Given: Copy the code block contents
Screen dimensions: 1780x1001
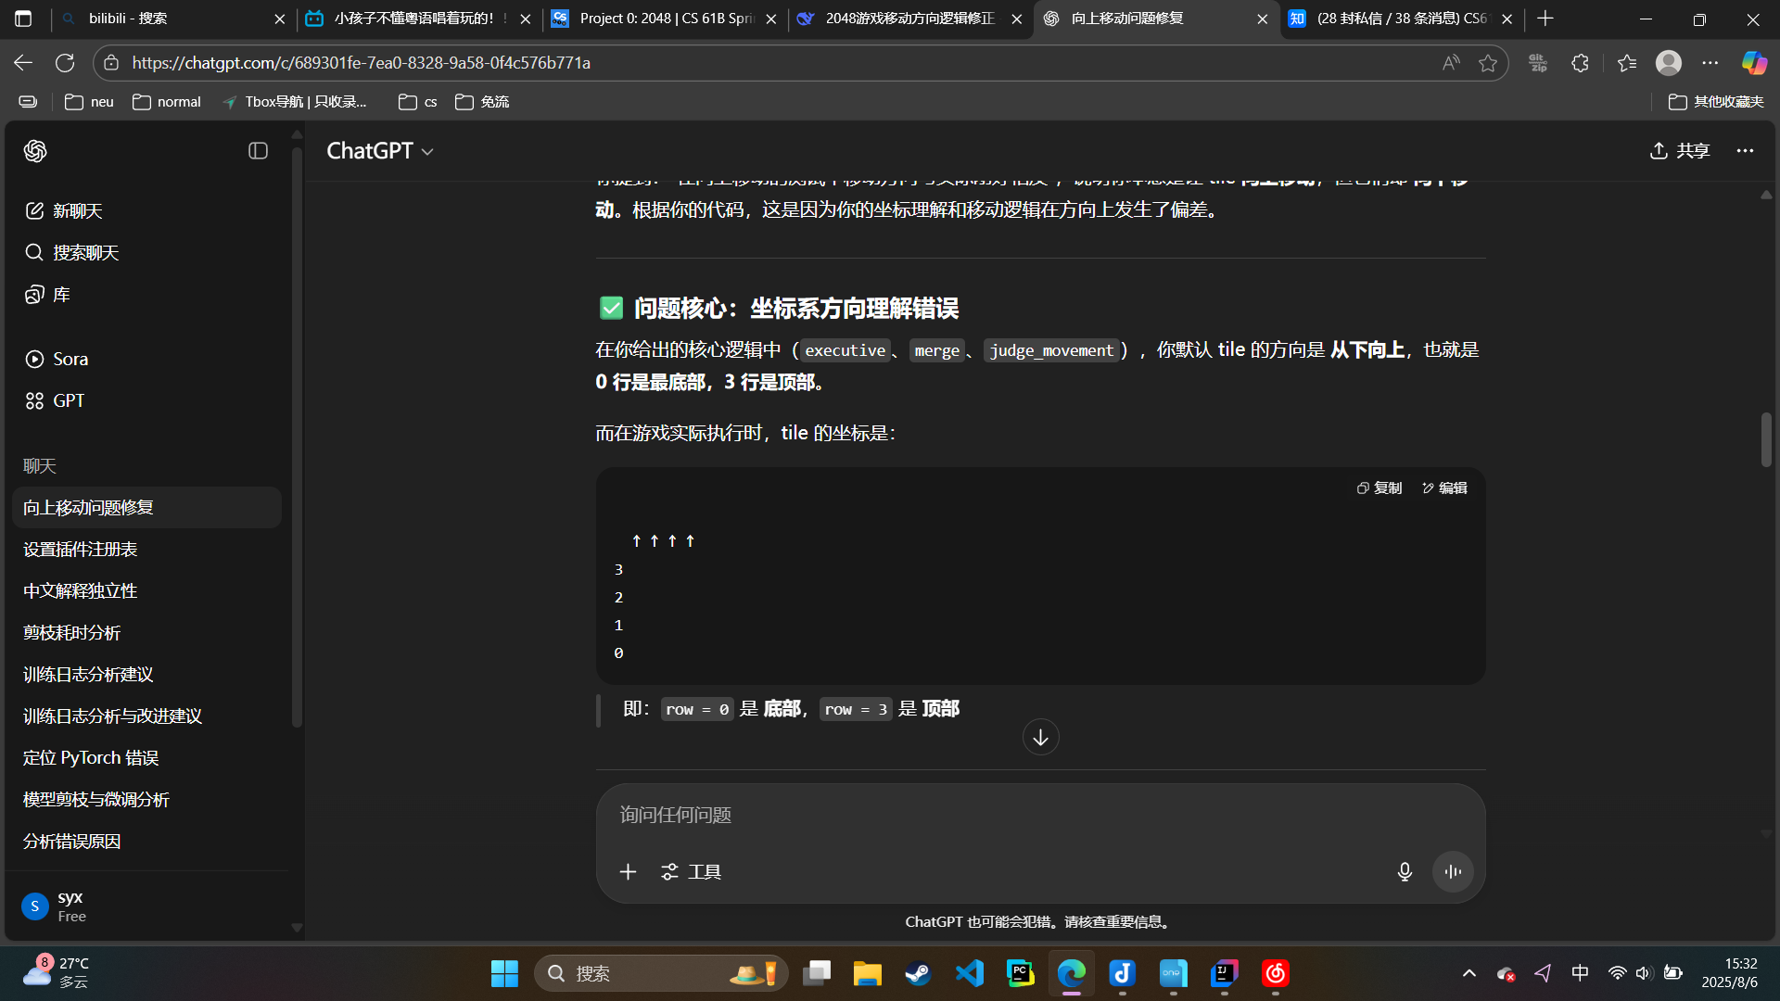Looking at the screenshot, I should point(1379,488).
